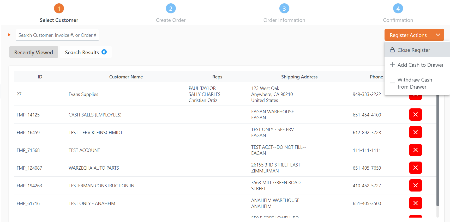Remove WARZECHA AUTO PARTS using red X
This screenshot has height=222, width=450.
click(x=415, y=168)
